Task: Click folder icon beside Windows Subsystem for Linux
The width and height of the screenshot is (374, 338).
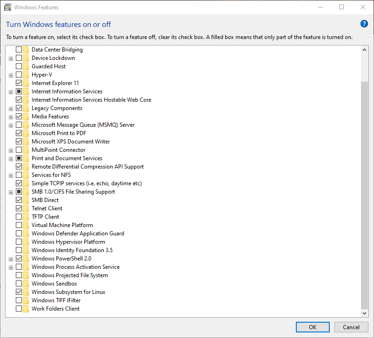Action: (26, 292)
